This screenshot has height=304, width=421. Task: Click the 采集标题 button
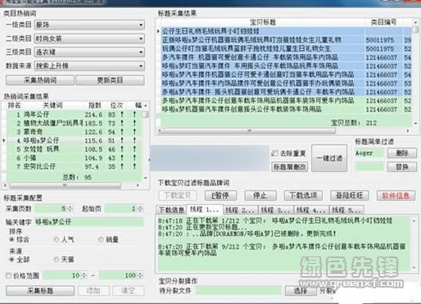click(x=40, y=291)
